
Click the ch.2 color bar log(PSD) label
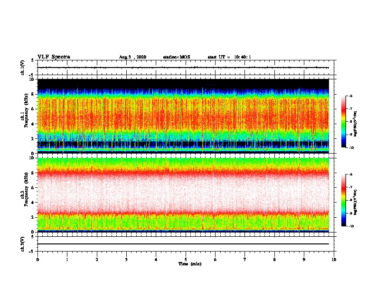pyautogui.click(x=356, y=202)
